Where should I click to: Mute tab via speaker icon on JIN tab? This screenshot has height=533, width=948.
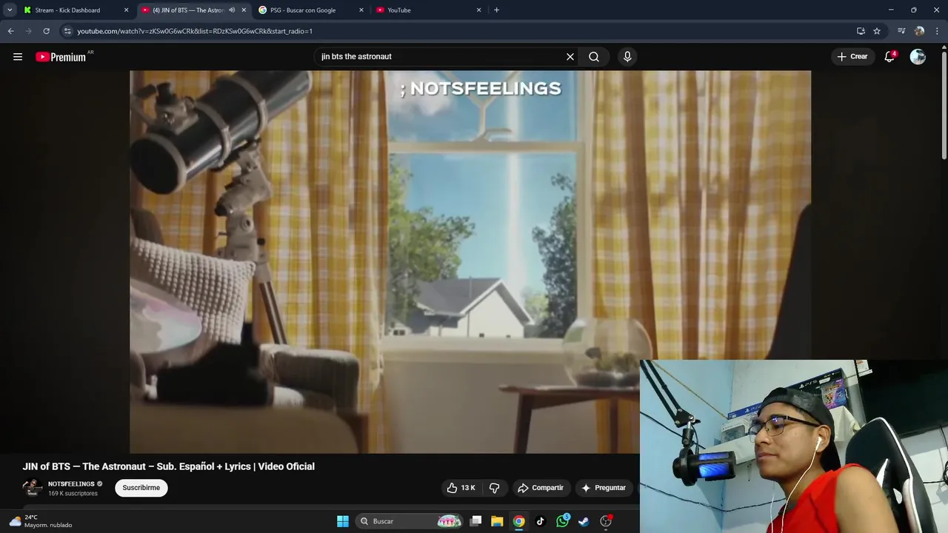pyautogui.click(x=232, y=10)
